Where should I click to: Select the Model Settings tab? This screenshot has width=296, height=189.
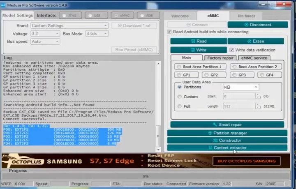pyautogui.click(x=18, y=16)
